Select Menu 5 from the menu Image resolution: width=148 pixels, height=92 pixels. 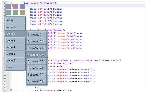pos(15,54)
